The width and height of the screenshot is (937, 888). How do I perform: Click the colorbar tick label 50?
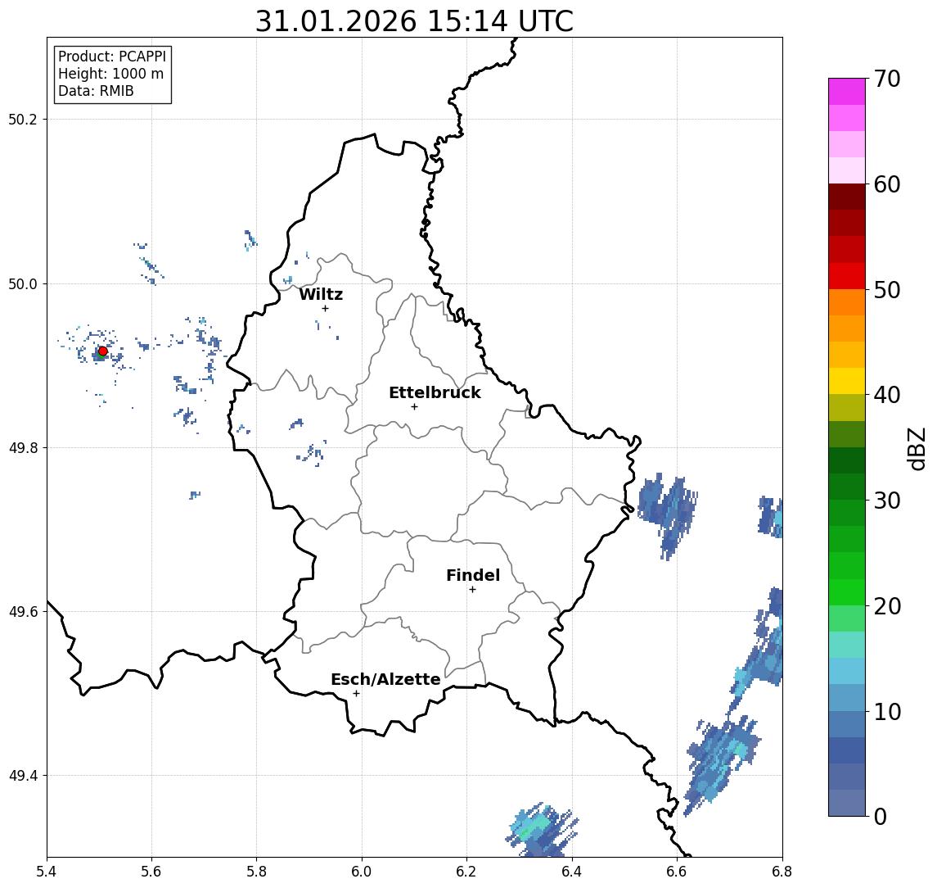click(x=887, y=290)
